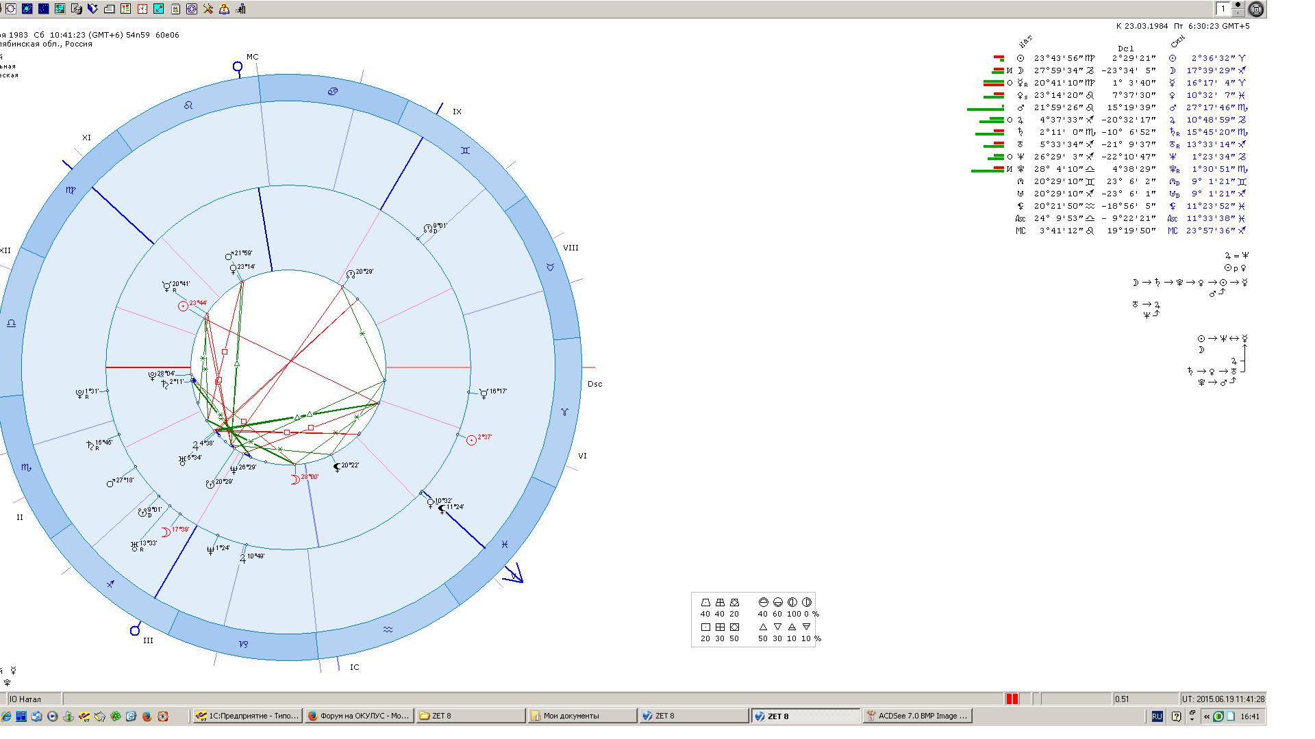Viewport: 1315px width, 739px height.
Task: Open the planet orbit sky view icon
Action: coord(27,9)
